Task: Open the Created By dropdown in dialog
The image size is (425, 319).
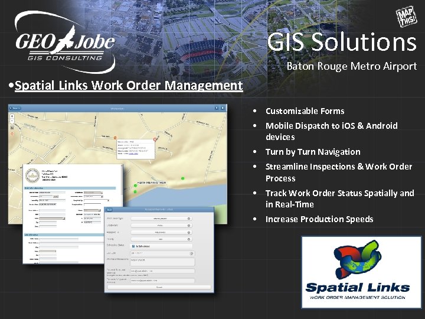Action: [161, 226]
